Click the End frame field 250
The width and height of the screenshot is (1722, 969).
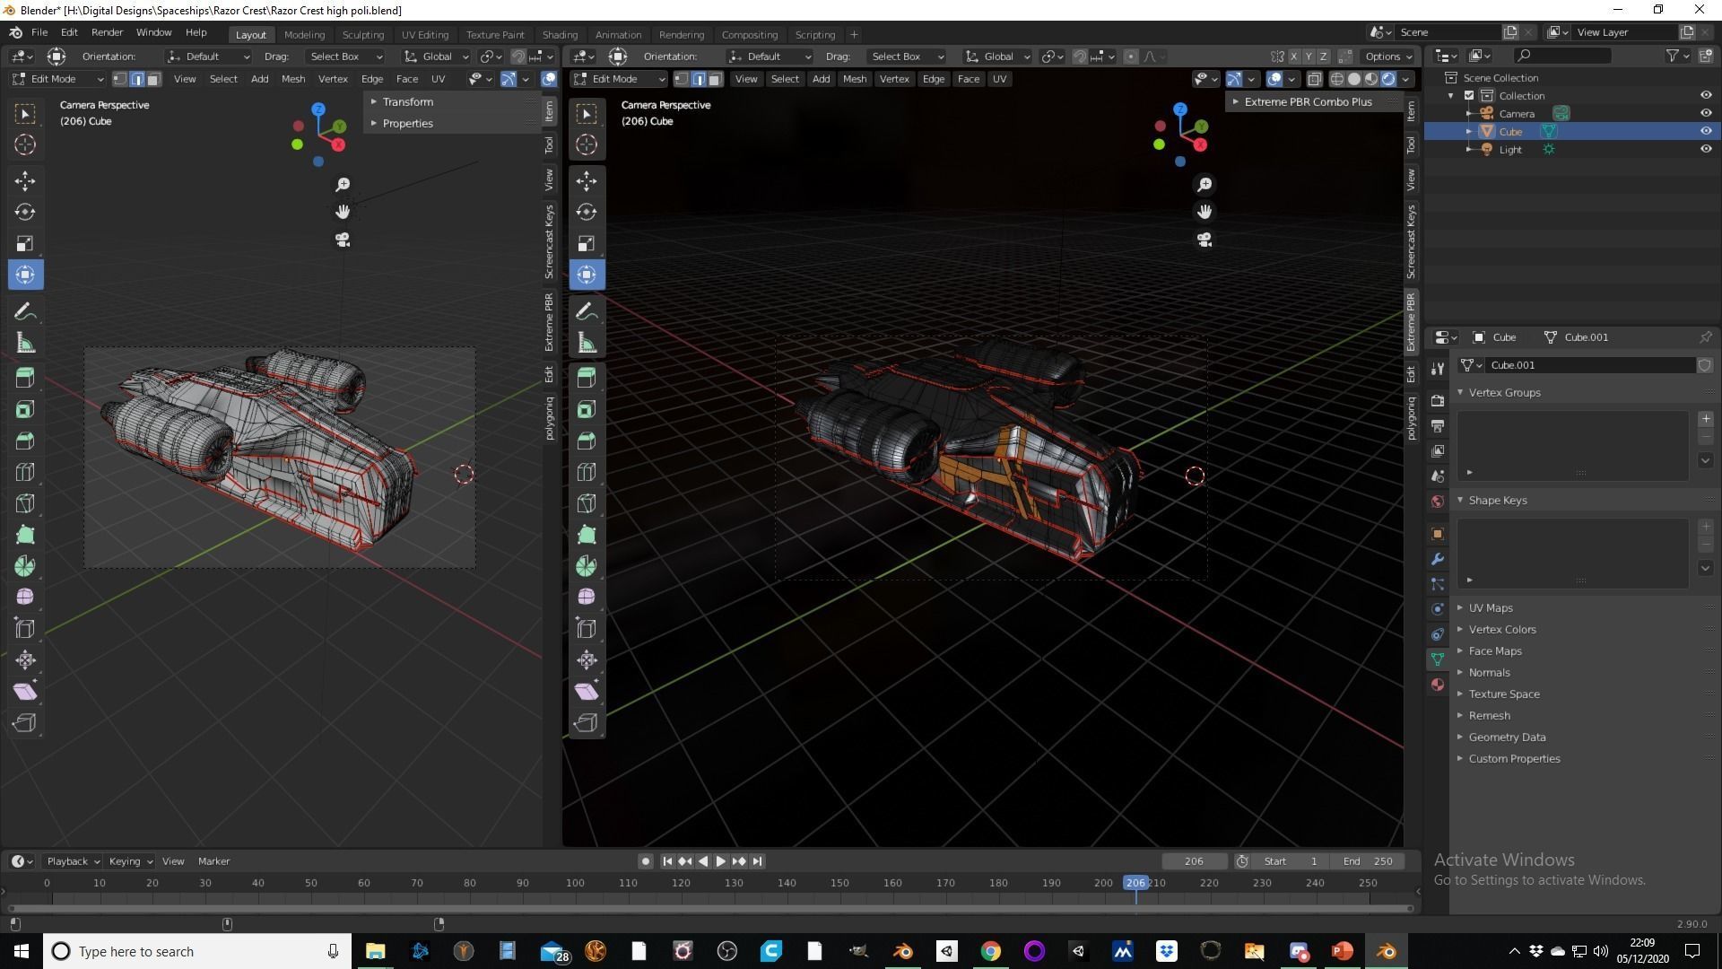tap(1368, 861)
